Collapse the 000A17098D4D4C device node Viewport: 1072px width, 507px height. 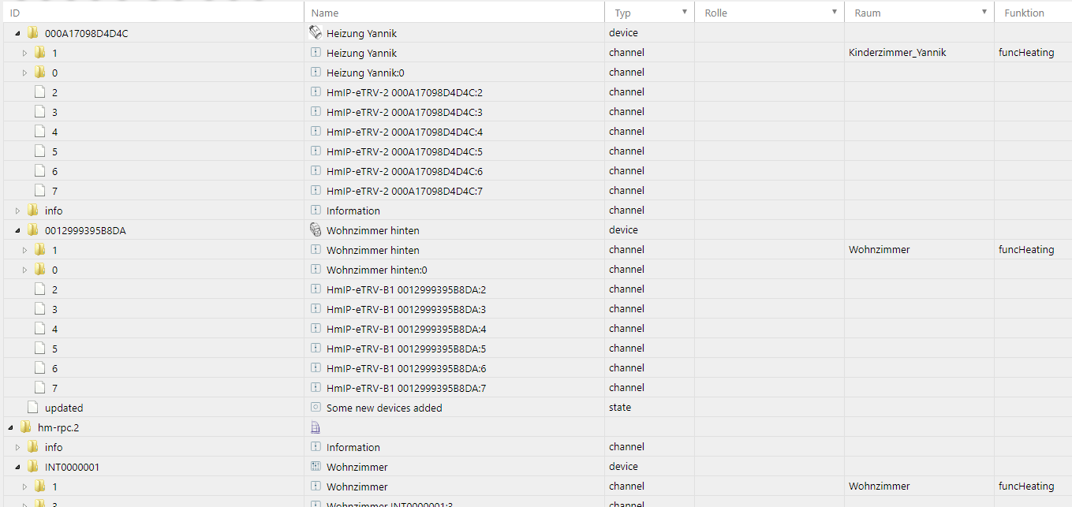[17, 33]
